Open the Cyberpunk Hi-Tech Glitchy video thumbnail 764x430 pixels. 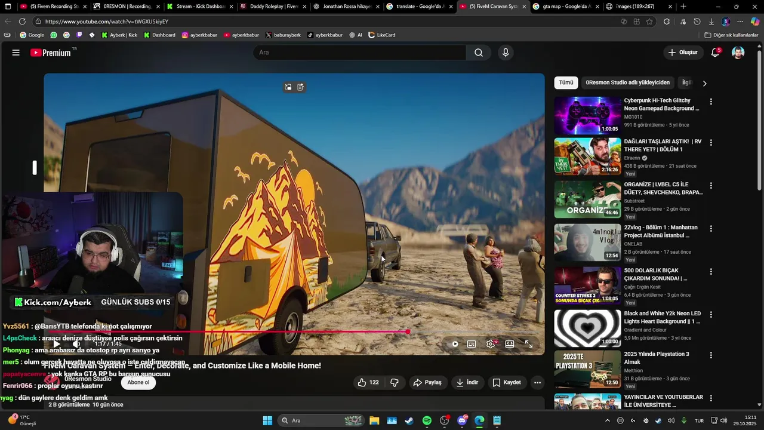click(x=587, y=115)
